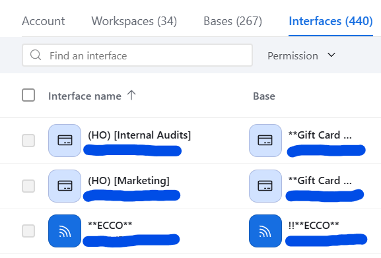Click Gift Card base icon in Internal Audits row
Screen dimensions: 381x258
tap(265, 141)
